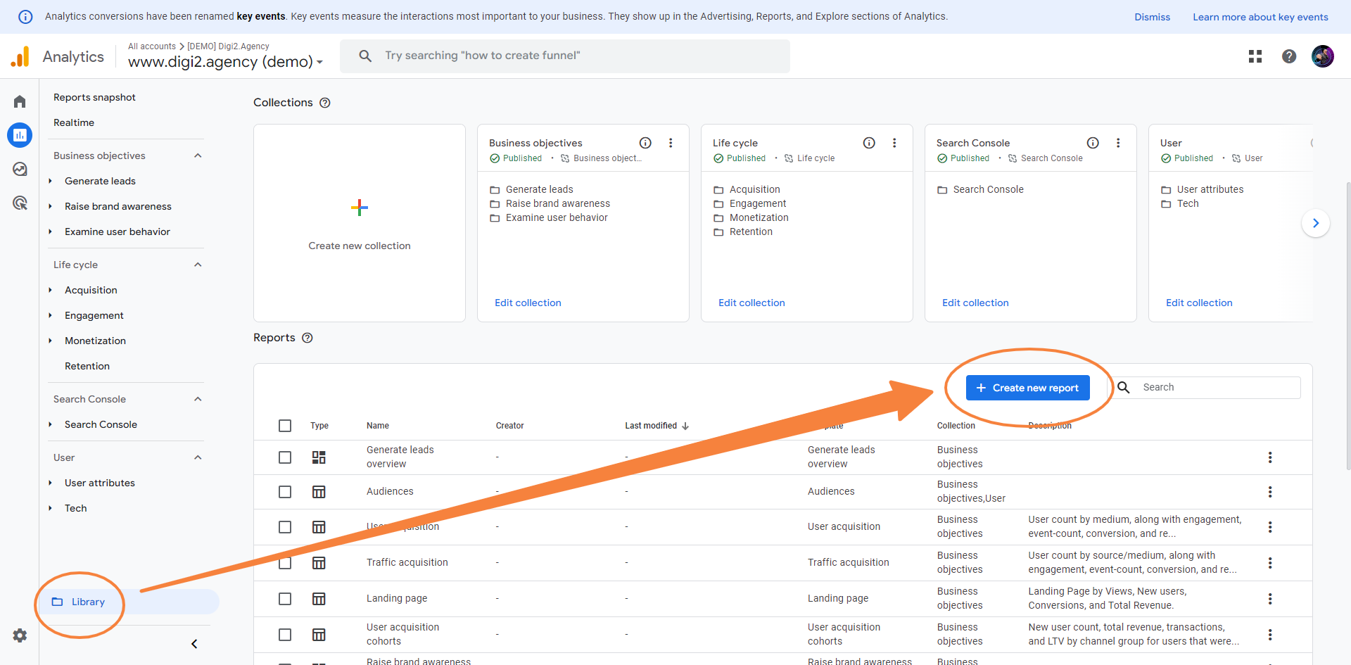Open the Library item
This screenshot has width=1351, height=665.
click(129, 602)
